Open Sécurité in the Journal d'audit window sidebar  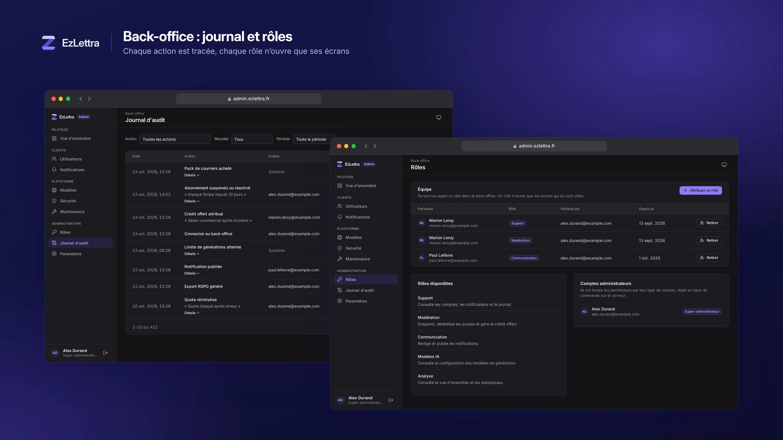tap(80, 201)
